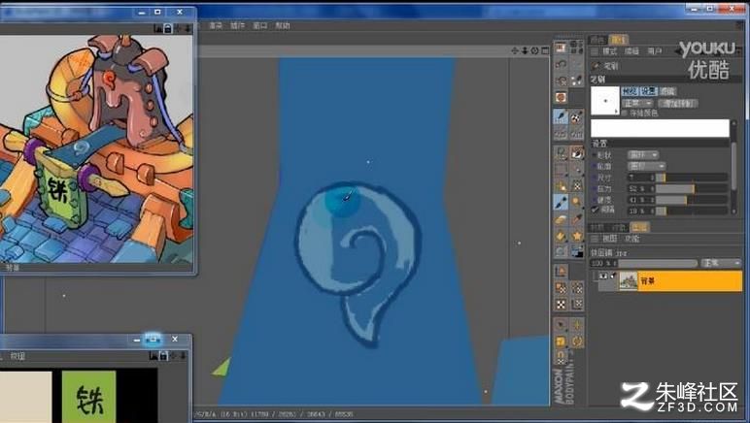Click the rectangle selection tool icon

[x=561, y=169]
